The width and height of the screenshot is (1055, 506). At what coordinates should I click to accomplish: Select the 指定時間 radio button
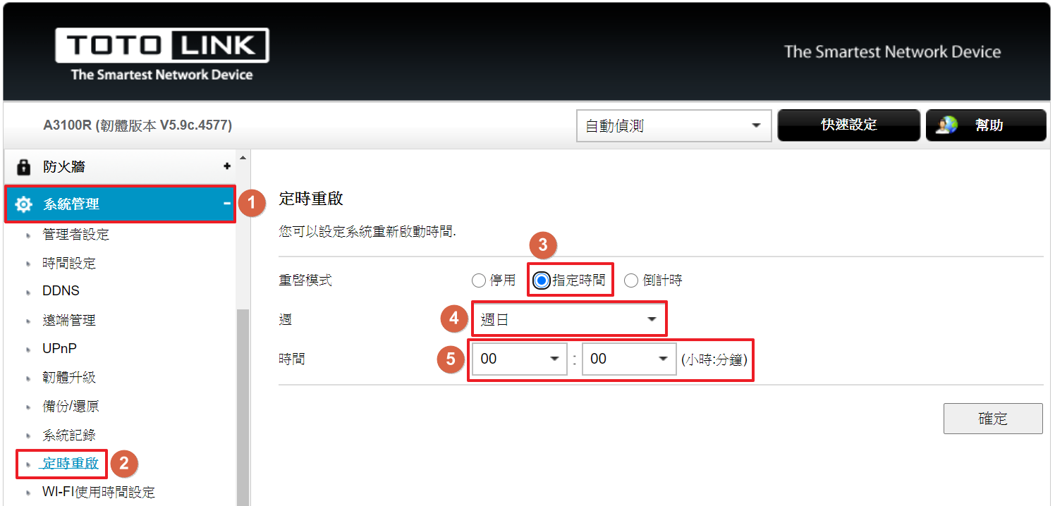point(542,280)
